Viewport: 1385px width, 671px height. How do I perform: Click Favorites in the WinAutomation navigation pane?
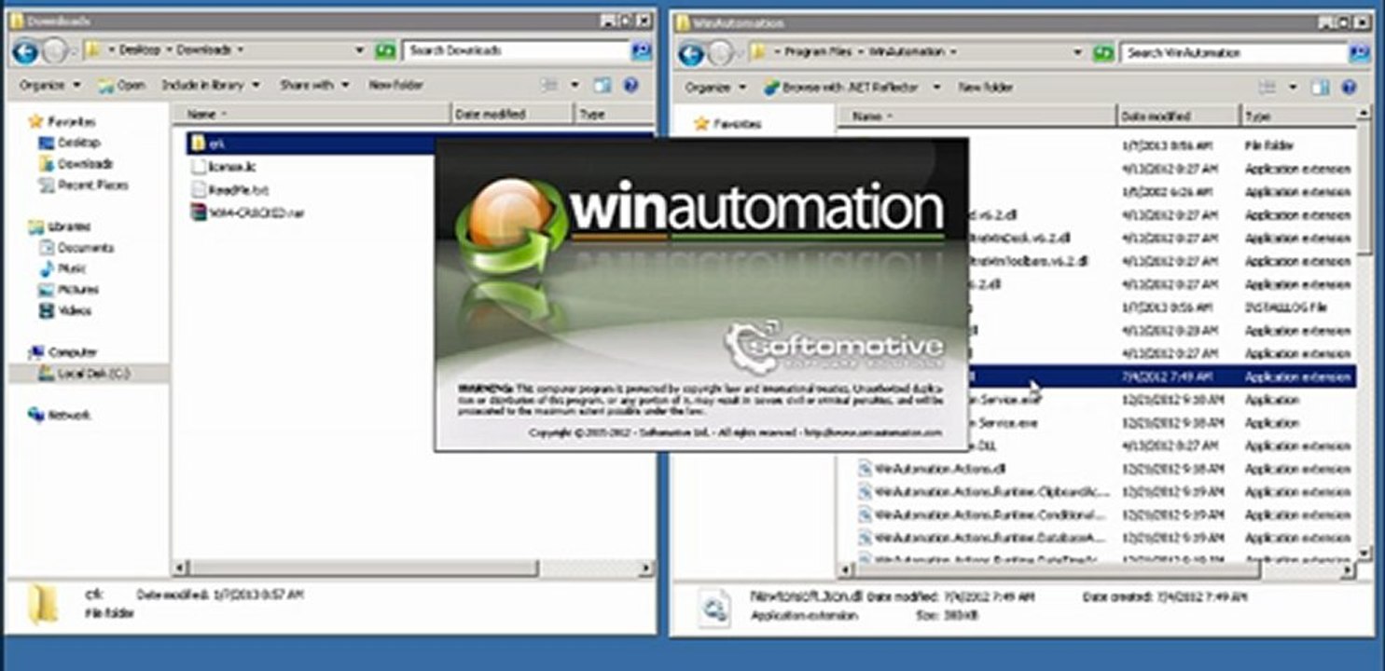[x=728, y=123]
